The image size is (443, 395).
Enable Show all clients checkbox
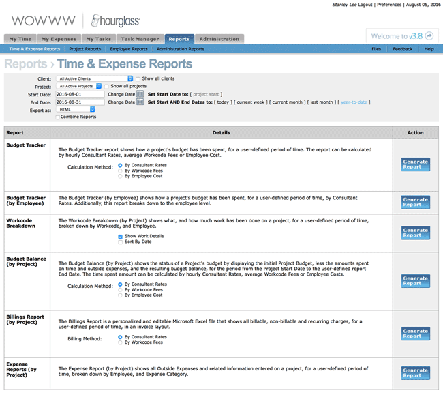[138, 79]
